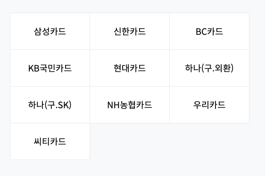Choose 우리카드 as payment card
Image resolution: width=265 pixels, height=176 pixels.
tap(209, 105)
